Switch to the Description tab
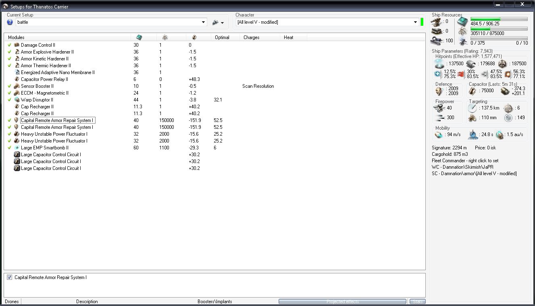The image size is (535, 306). pos(87,302)
